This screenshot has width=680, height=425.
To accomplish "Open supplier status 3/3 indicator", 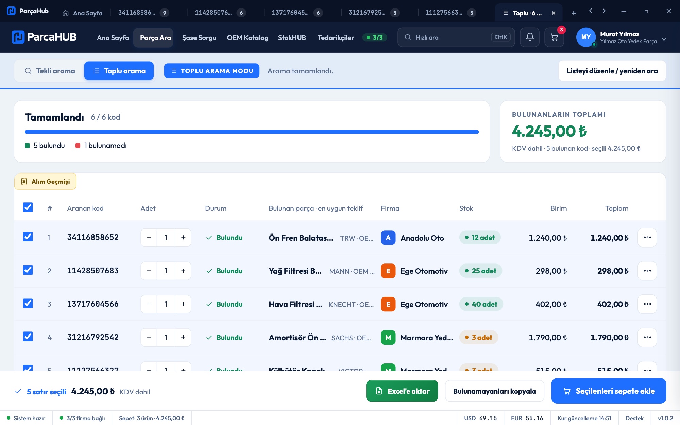I will point(375,37).
